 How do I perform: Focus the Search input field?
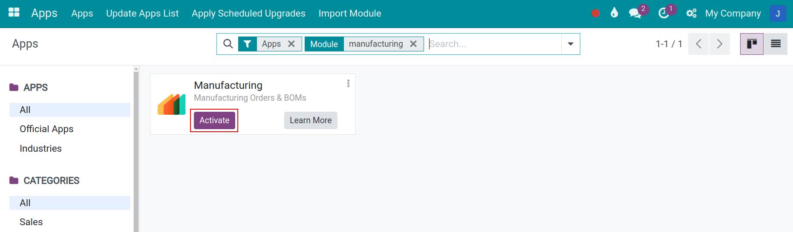coord(494,44)
